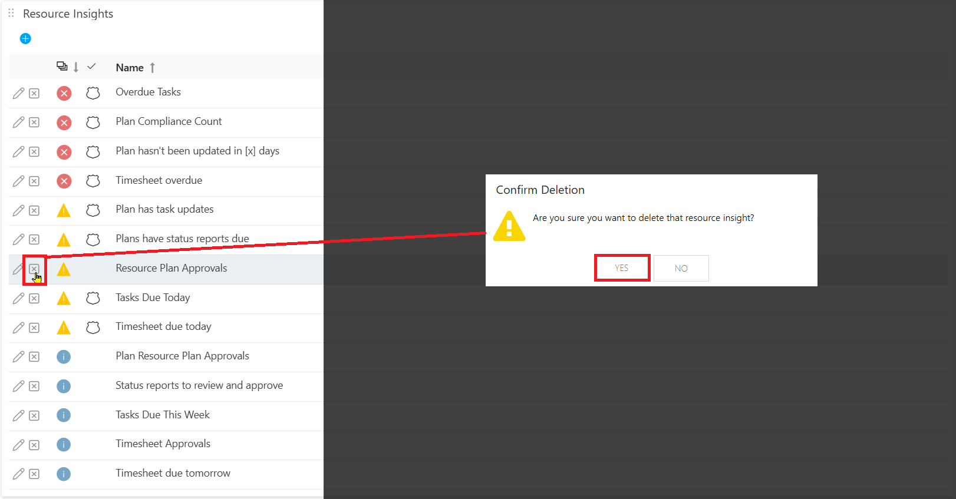This screenshot has height=499, width=956.
Task: Edit the Plans have status reports due insight
Action: coord(18,239)
